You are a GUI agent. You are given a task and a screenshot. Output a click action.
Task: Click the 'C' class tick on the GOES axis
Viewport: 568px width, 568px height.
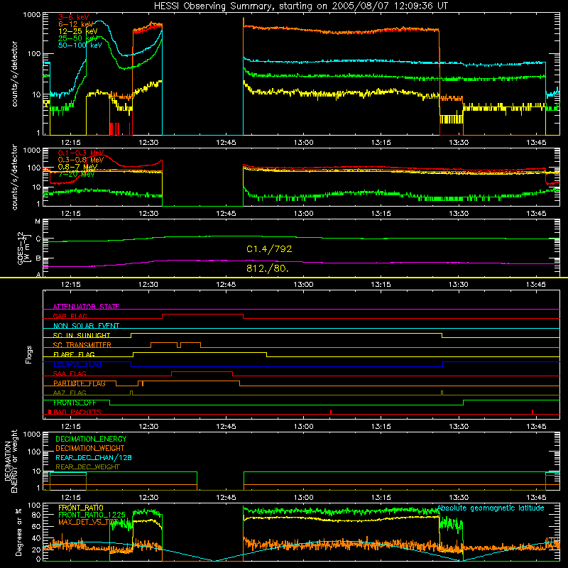point(38,239)
